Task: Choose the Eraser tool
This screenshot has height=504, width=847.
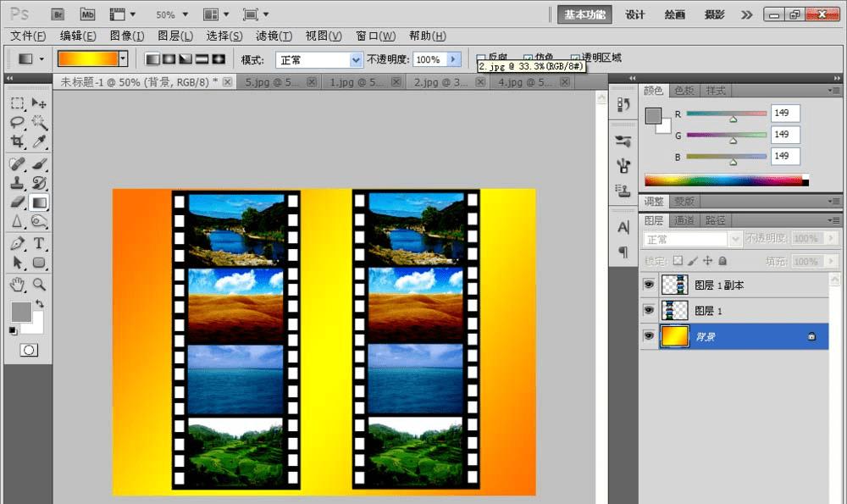Action: tap(17, 202)
